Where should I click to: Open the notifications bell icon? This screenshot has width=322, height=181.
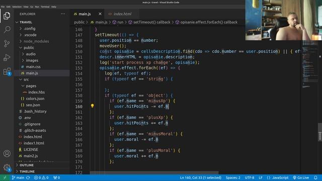315,177
